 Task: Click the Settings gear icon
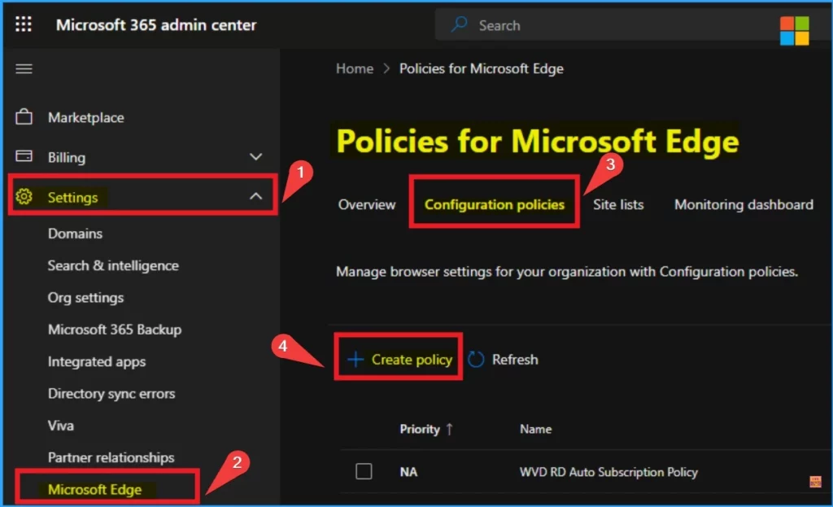(24, 197)
